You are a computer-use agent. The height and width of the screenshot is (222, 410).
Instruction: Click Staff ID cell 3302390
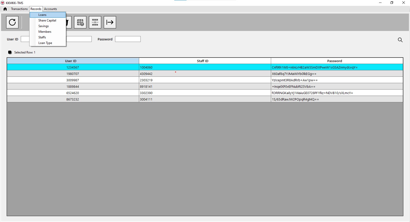205,93
